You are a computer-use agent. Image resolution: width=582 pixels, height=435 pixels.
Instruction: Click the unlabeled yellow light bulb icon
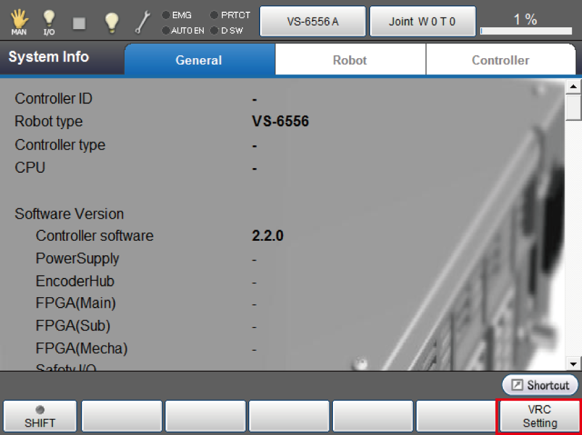(111, 22)
